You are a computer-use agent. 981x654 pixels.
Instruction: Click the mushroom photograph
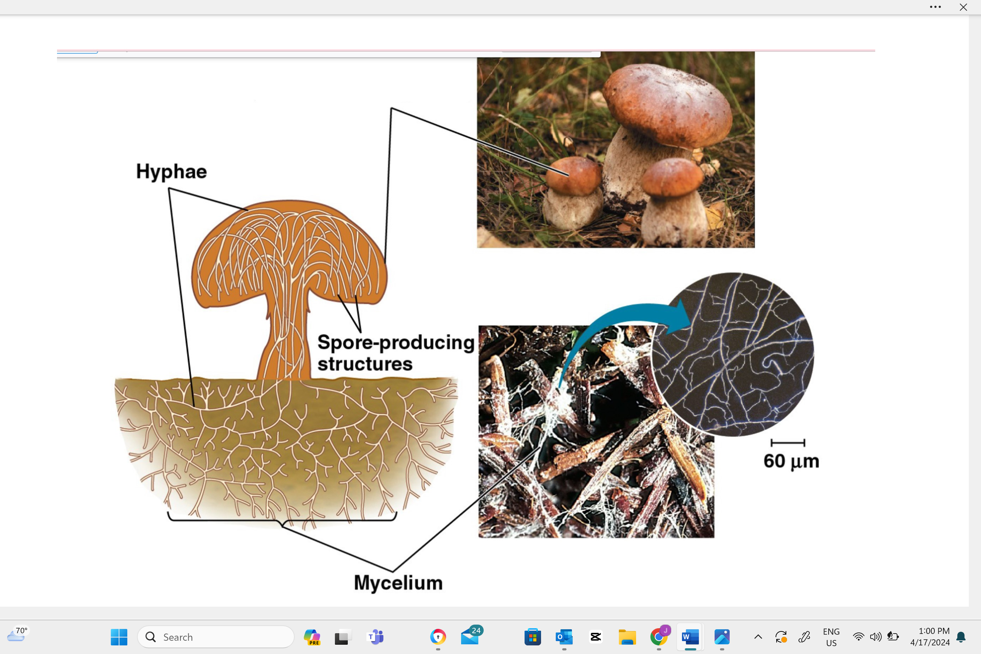point(616,150)
